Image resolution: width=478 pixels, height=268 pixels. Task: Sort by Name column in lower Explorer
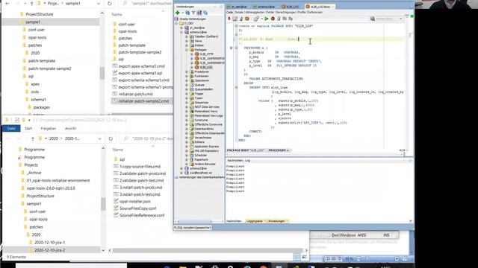[118, 150]
